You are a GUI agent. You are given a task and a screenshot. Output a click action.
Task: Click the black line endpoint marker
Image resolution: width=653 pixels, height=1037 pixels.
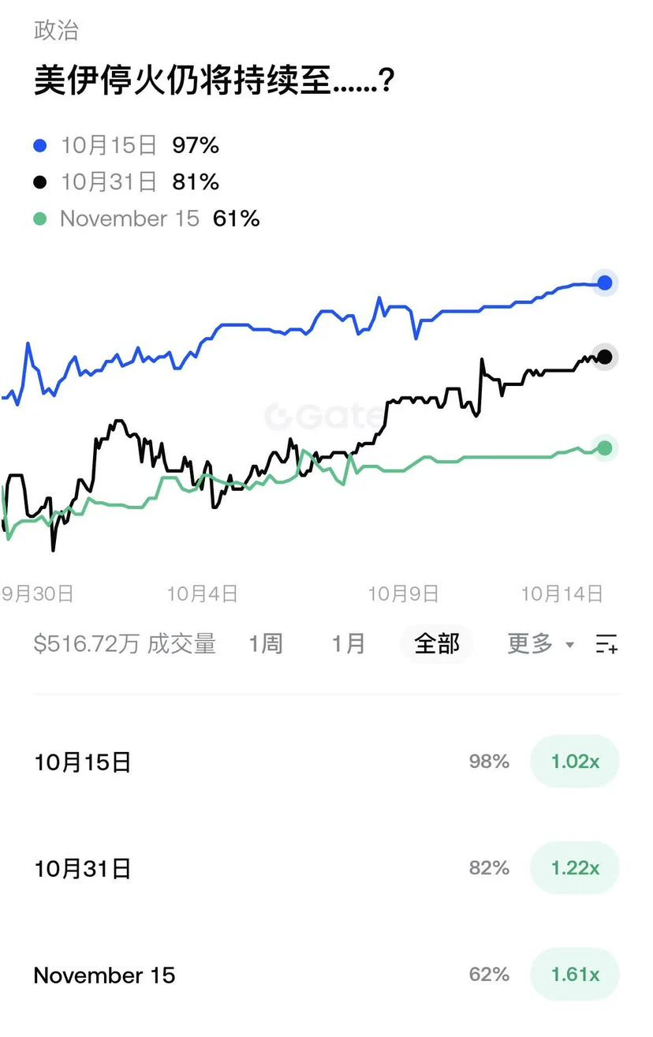pos(605,357)
